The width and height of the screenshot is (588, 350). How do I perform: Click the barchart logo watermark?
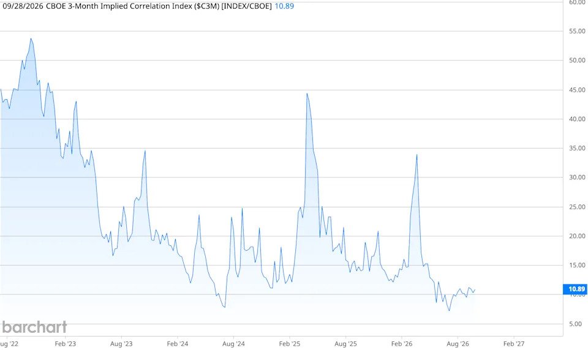coord(34,327)
